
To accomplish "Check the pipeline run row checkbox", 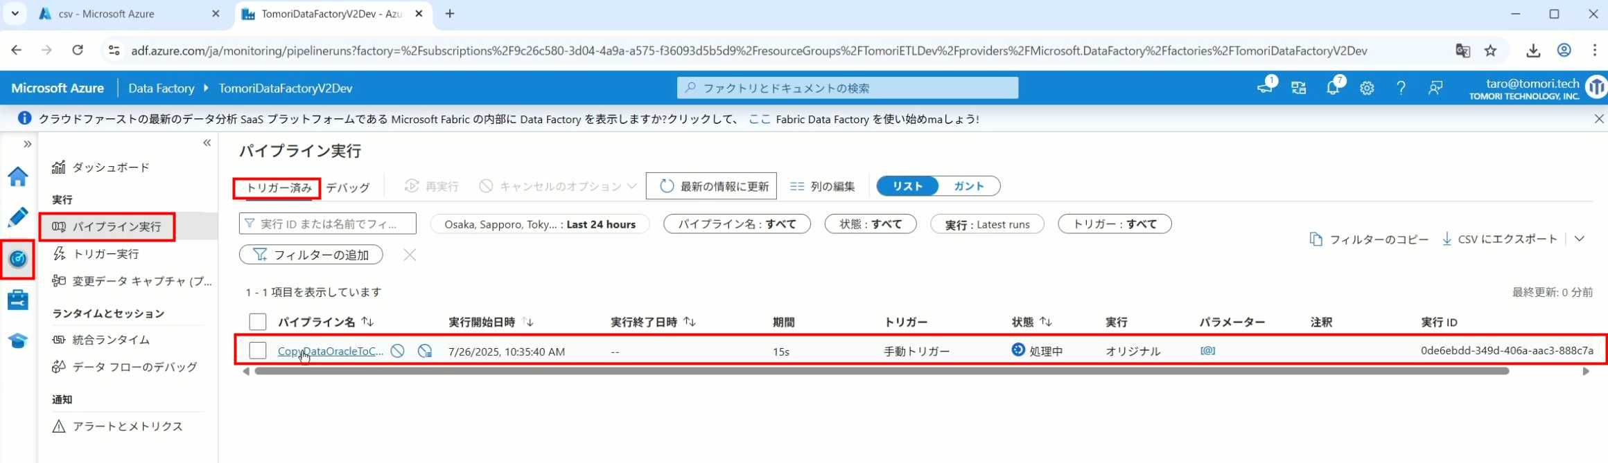I will [x=258, y=351].
